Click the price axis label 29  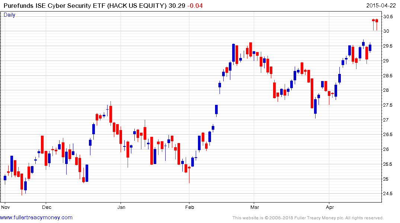click(x=386, y=61)
